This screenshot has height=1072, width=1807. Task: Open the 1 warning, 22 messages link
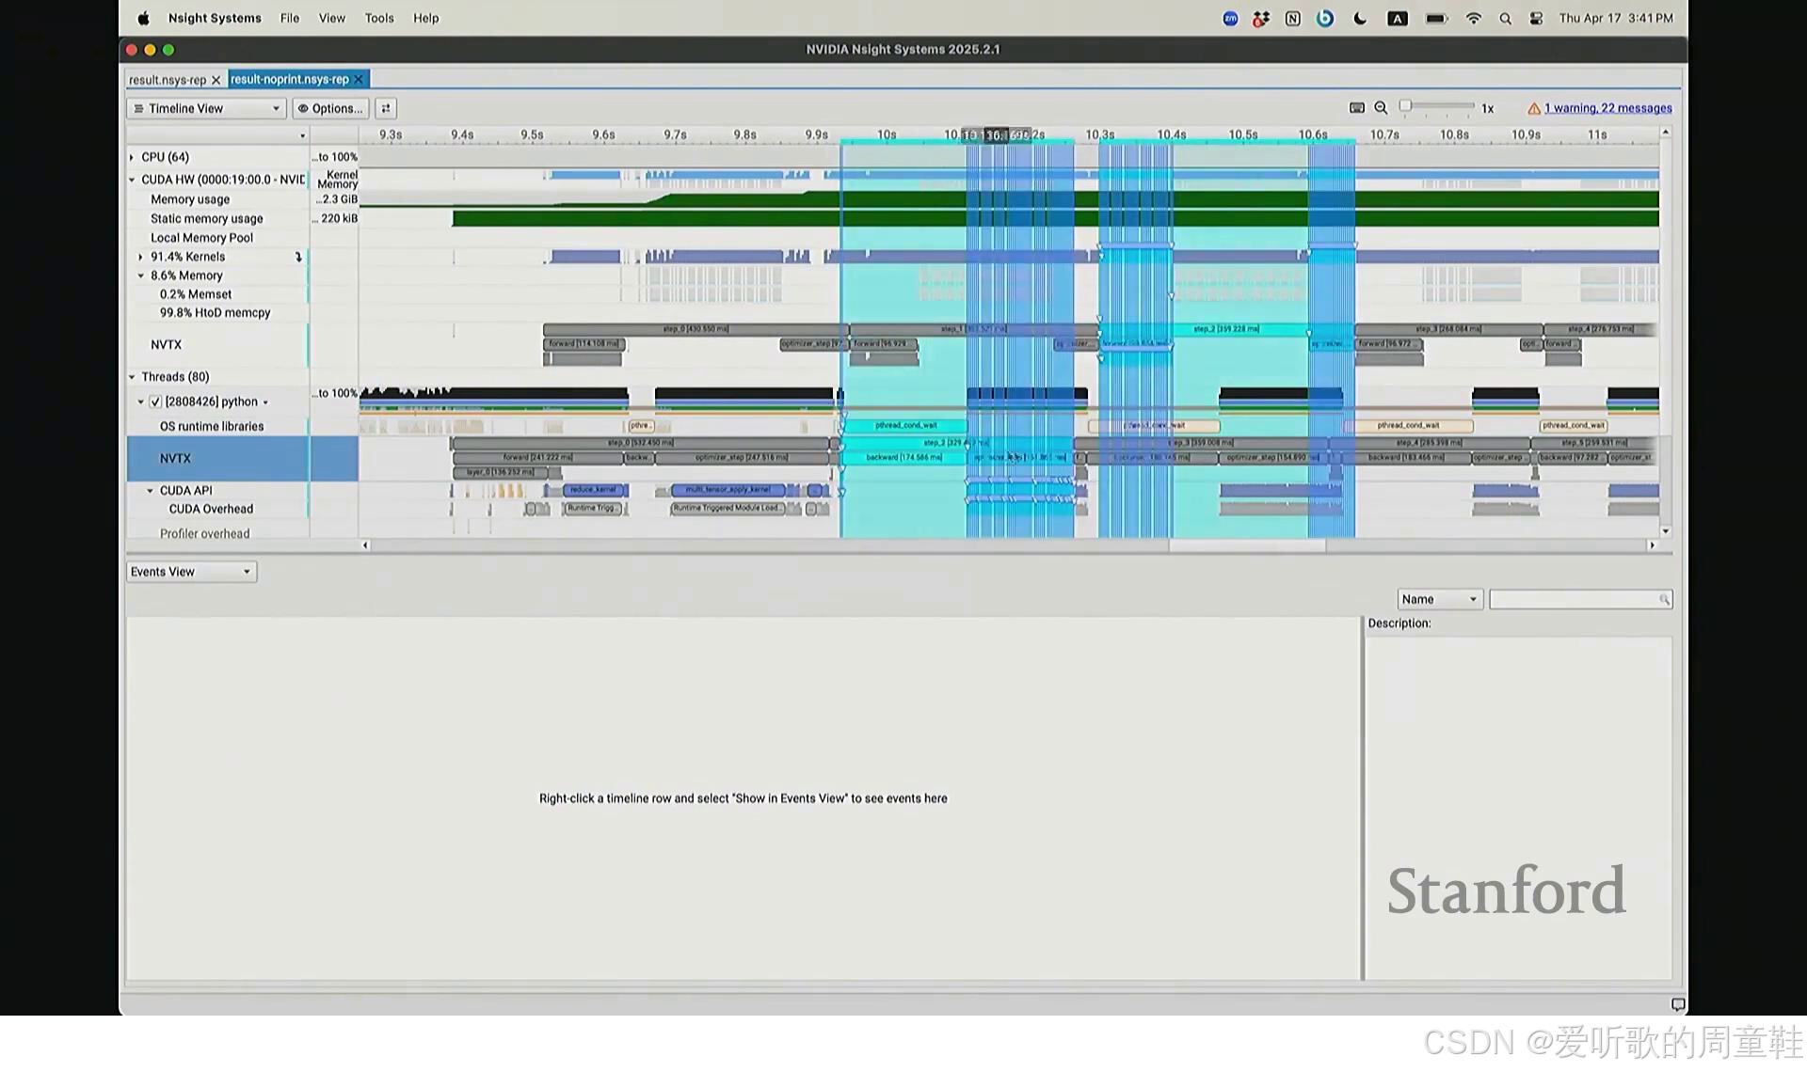pyautogui.click(x=1607, y=109)
